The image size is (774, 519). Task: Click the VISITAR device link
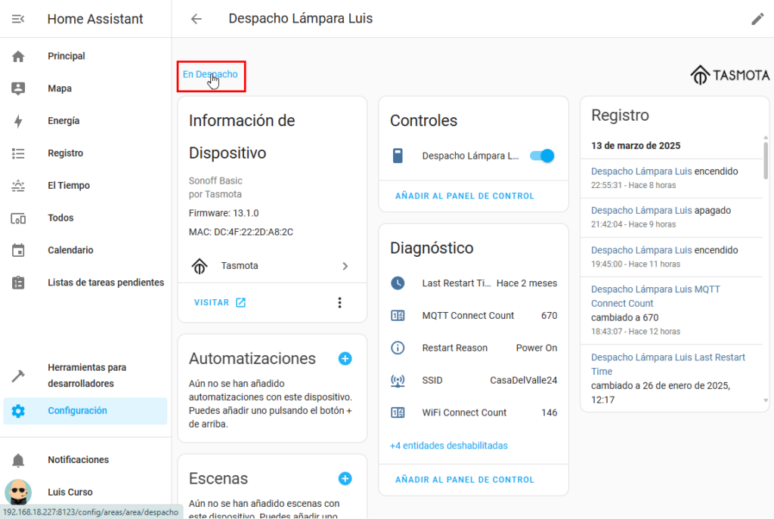point(219,303)
